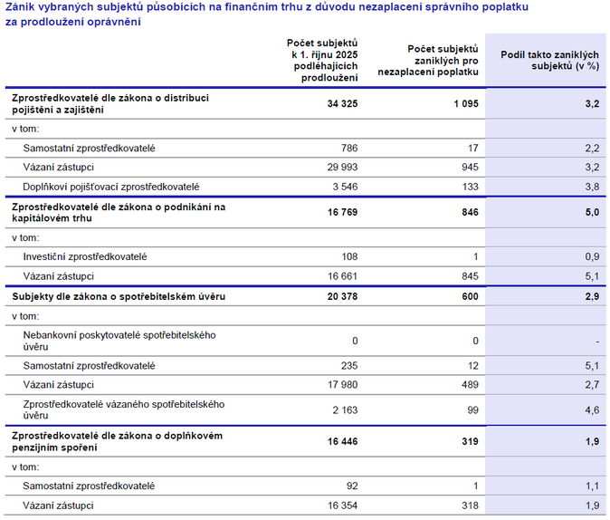Click the table title starting 'Zánik vybraných subjektů'
The height and width of the screenshot is (520, 610).
pyautogui.click(x=267, y=14)
